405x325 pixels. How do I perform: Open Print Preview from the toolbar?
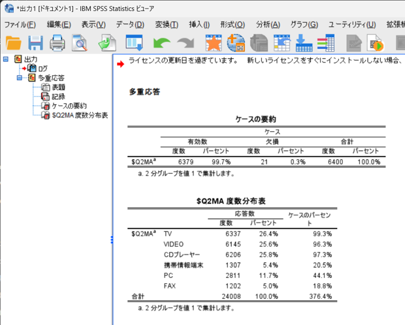tap(80, 44)
